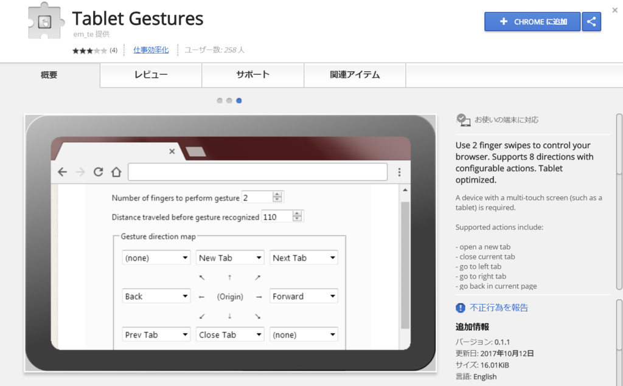Open the Next Tab direction dropdown
The width and height of the screenshot is (623, 386).
point(304,258)
